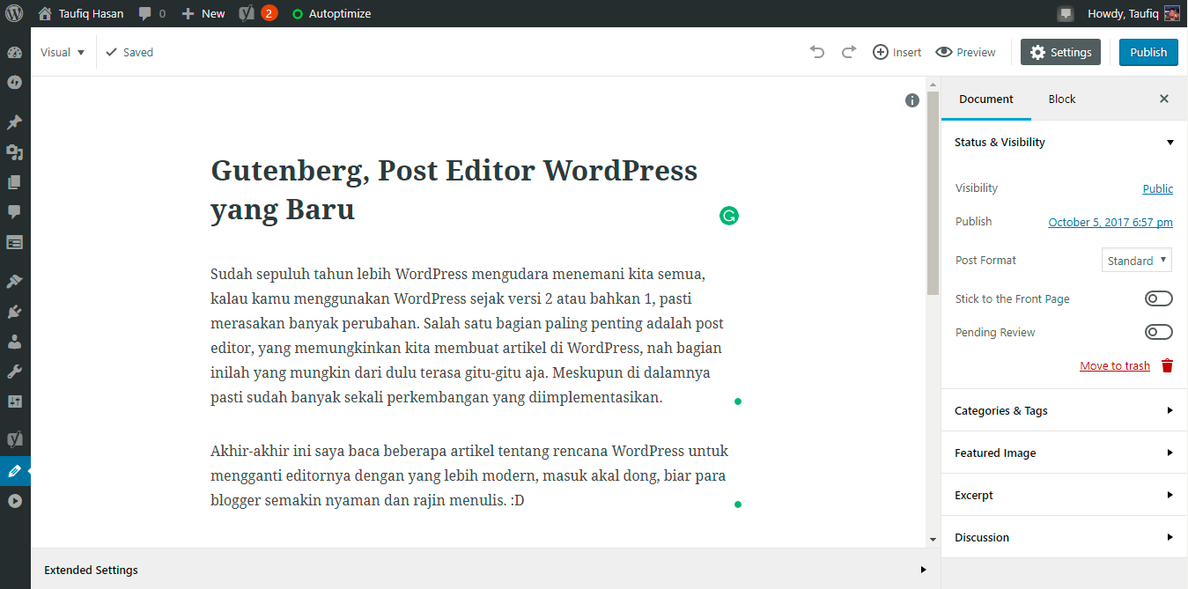Image resolution: width=1188 pixels, height=589 pixels.
Task: Click the post title Gutenberg heading
Action: [454, 189]
